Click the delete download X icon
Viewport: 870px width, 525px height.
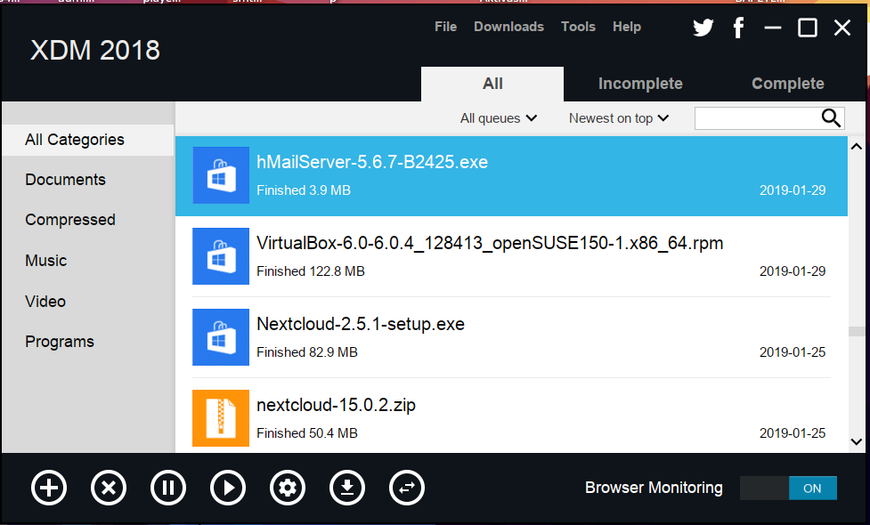[x=109, y=488]
